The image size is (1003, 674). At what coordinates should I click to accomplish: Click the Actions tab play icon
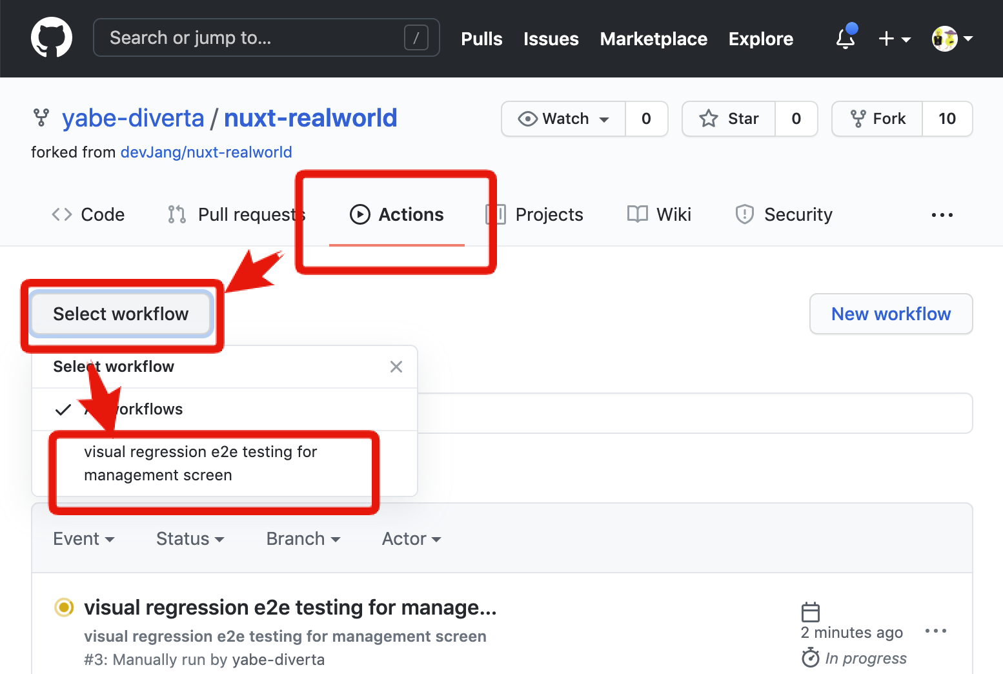pyautogui.click(x=360, y=214)
